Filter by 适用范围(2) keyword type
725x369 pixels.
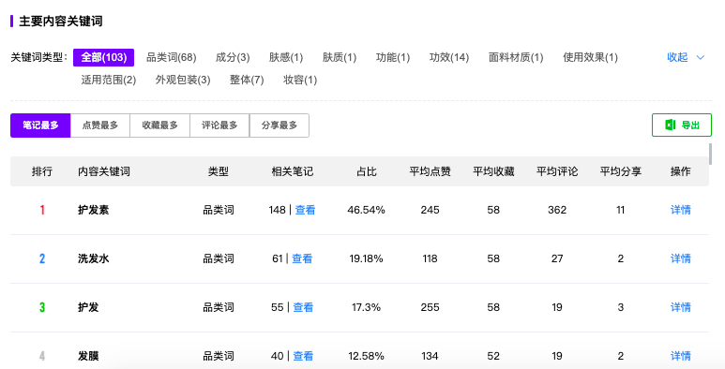[109, 80]
